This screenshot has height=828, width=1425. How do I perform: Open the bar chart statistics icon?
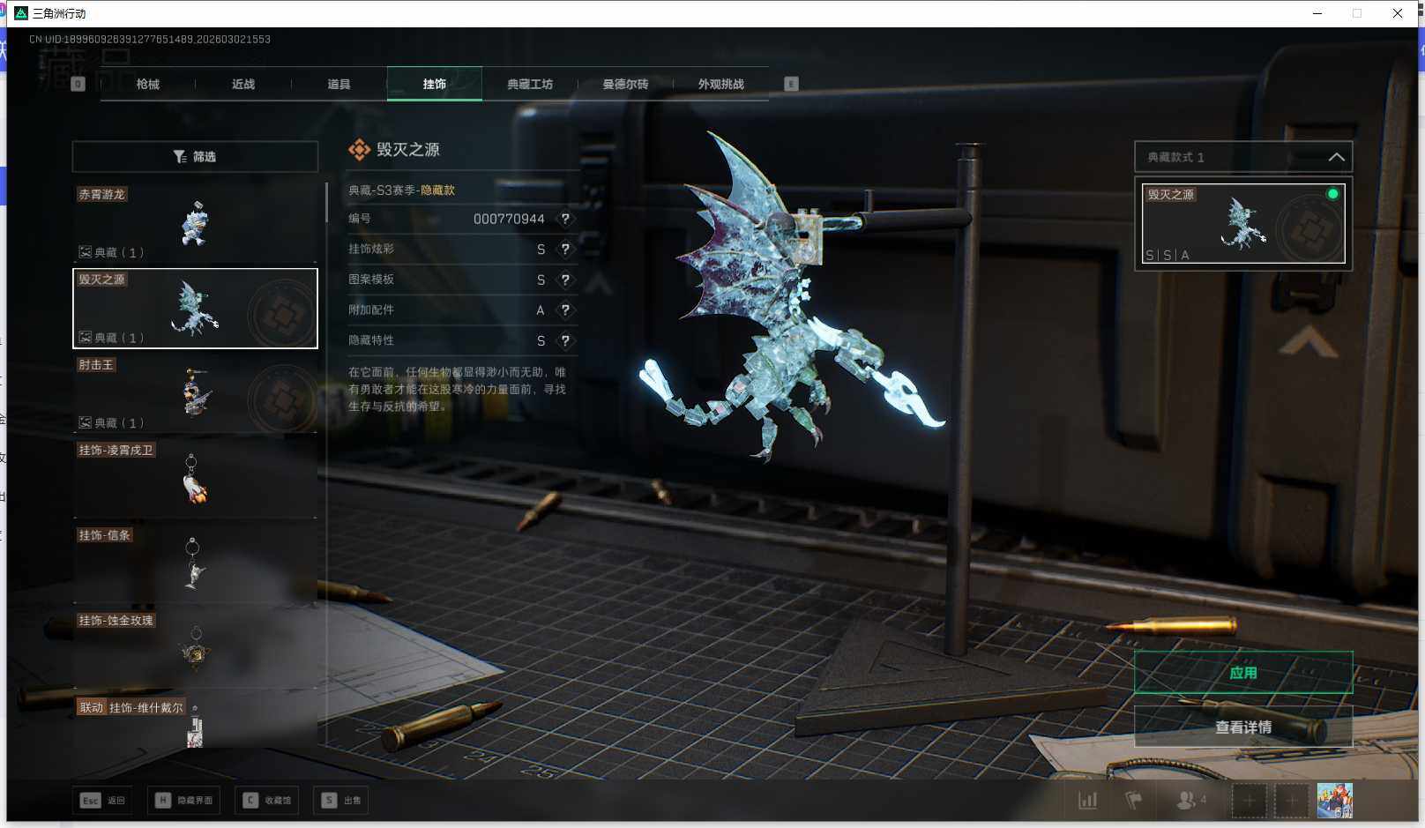[1088, 801]
